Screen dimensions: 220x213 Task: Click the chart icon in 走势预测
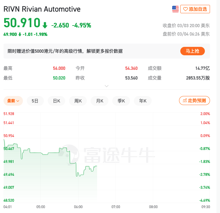tap(185, 101)
